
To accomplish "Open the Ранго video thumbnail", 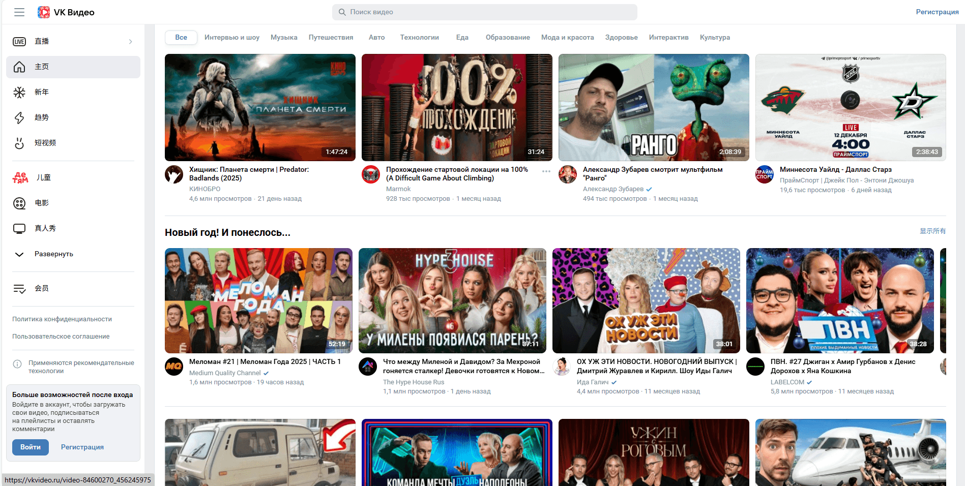I will pyautogui.click(x=654, y=107).
